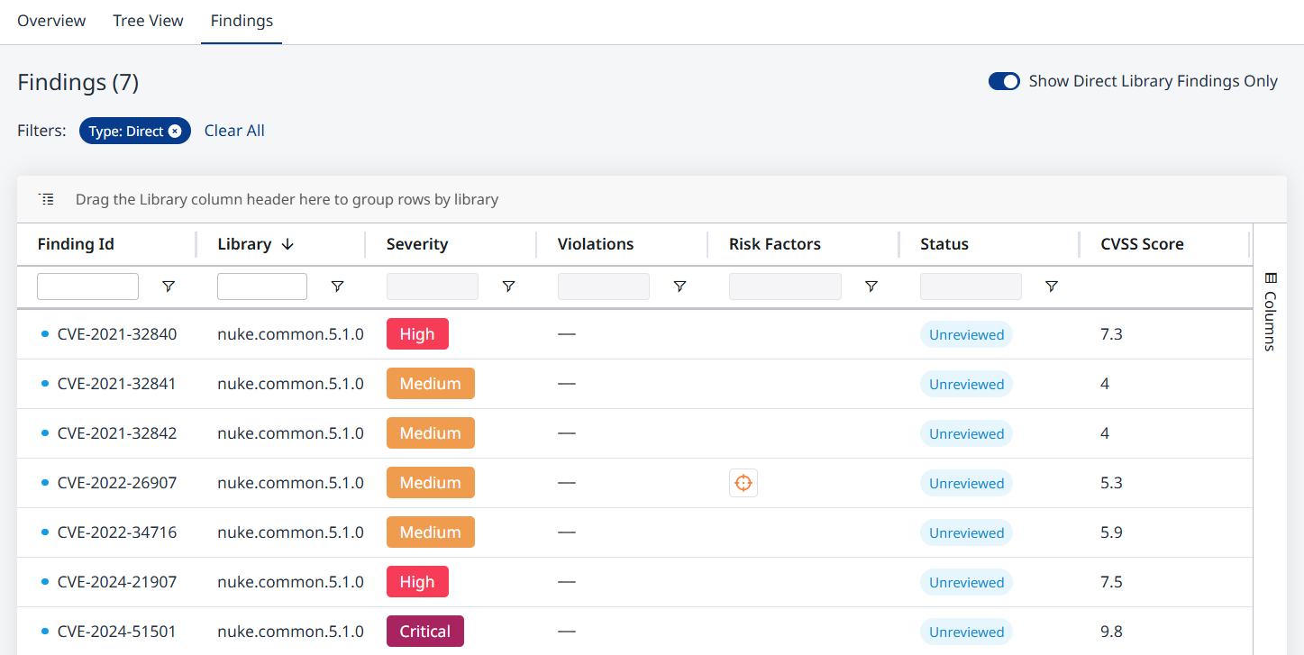Open the Risk Factors filter icon
Screen dimensions: 1304x655
click(871, 287)
